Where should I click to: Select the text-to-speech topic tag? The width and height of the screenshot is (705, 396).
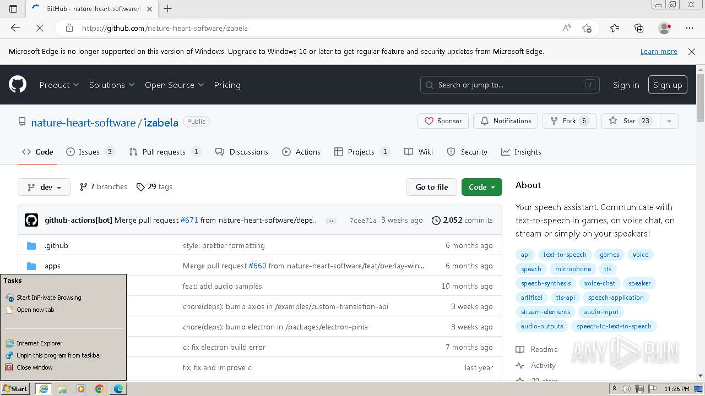click(565, 255)
